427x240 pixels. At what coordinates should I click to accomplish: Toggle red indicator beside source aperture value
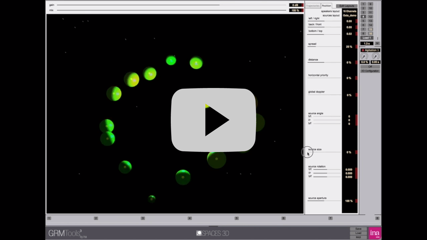point(356,201)
